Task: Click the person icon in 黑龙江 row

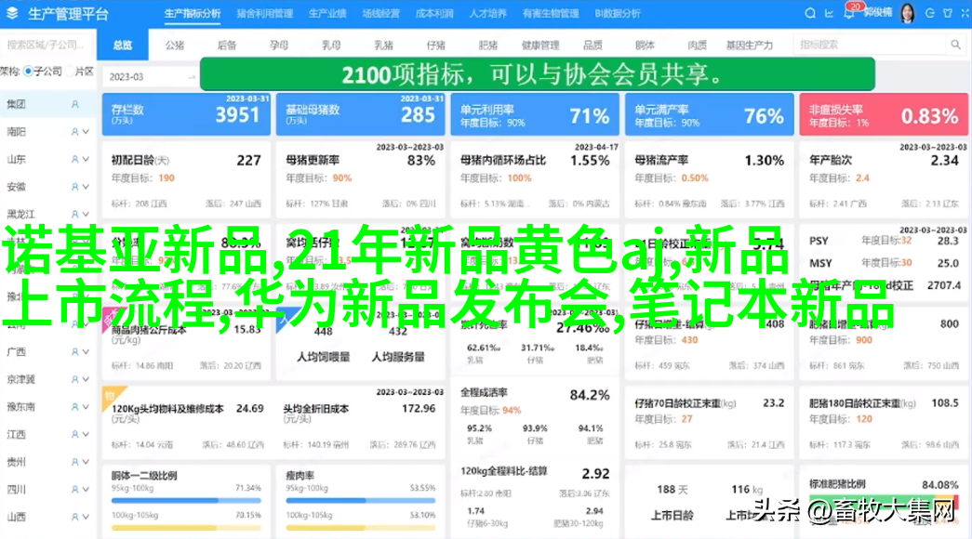Action: coord(75,215)
